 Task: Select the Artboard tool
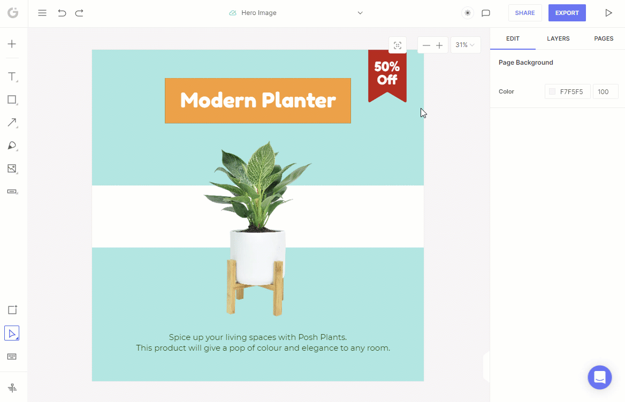click(x=12, y=310)
